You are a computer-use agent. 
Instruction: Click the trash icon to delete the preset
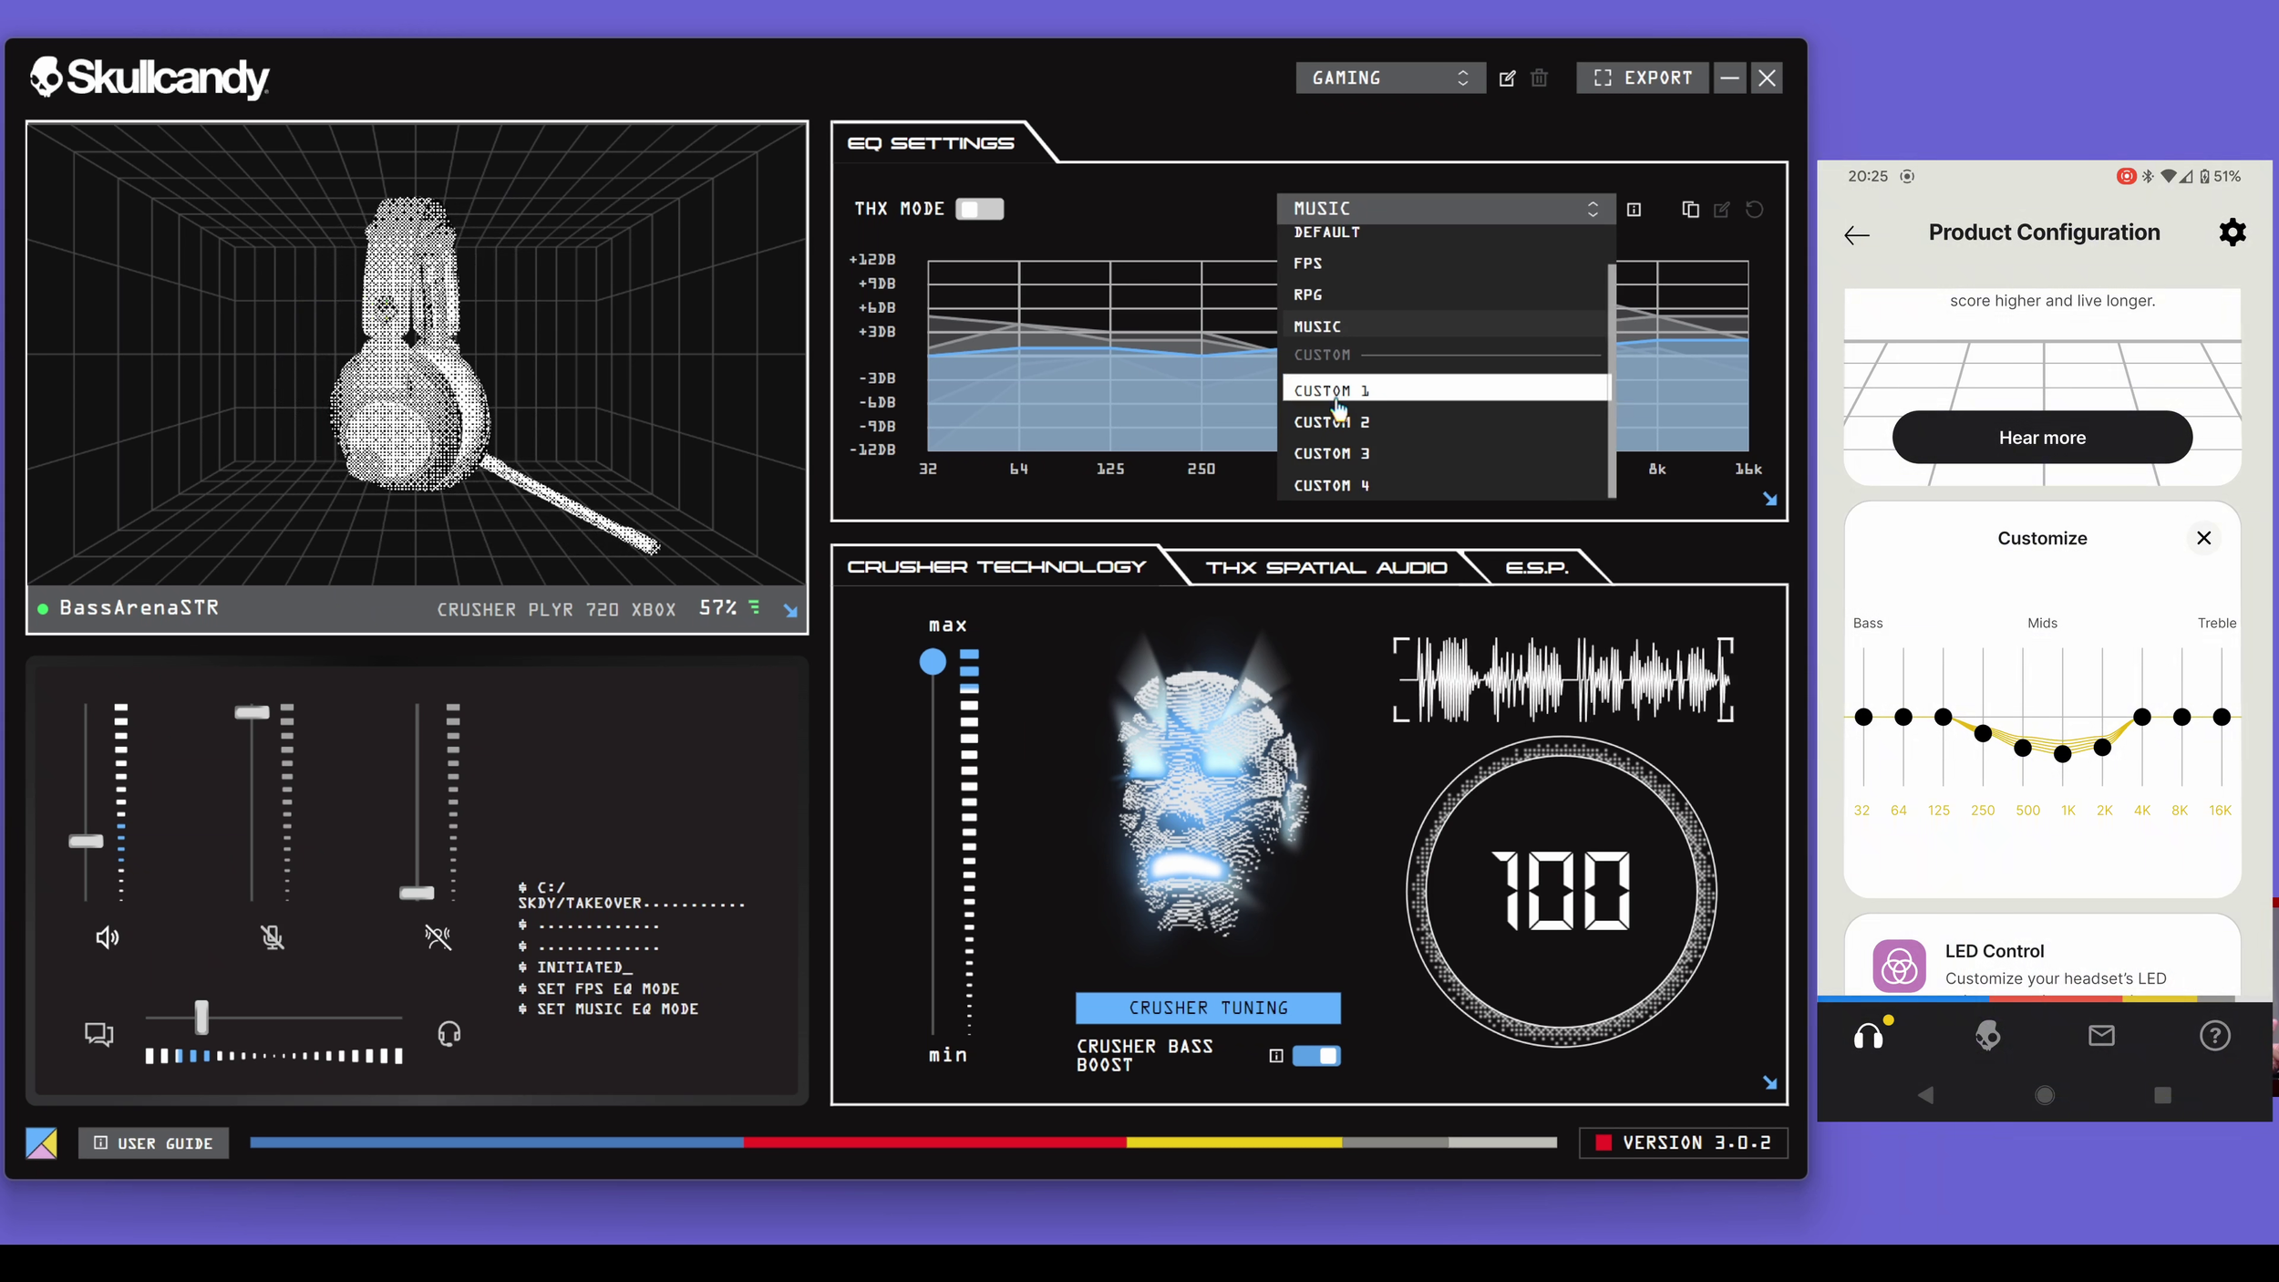1539,78
